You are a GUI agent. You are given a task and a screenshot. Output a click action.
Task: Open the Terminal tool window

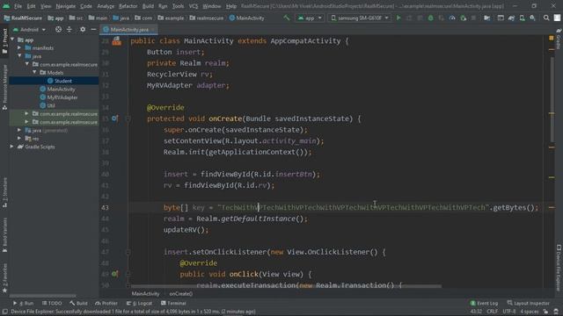click(x=173, y=303)
